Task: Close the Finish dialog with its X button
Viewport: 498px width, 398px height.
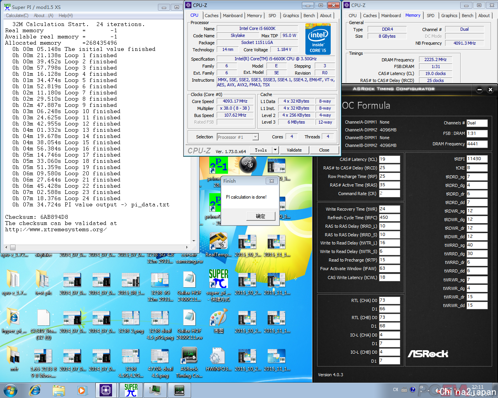Action: click(x=272, y=181)
